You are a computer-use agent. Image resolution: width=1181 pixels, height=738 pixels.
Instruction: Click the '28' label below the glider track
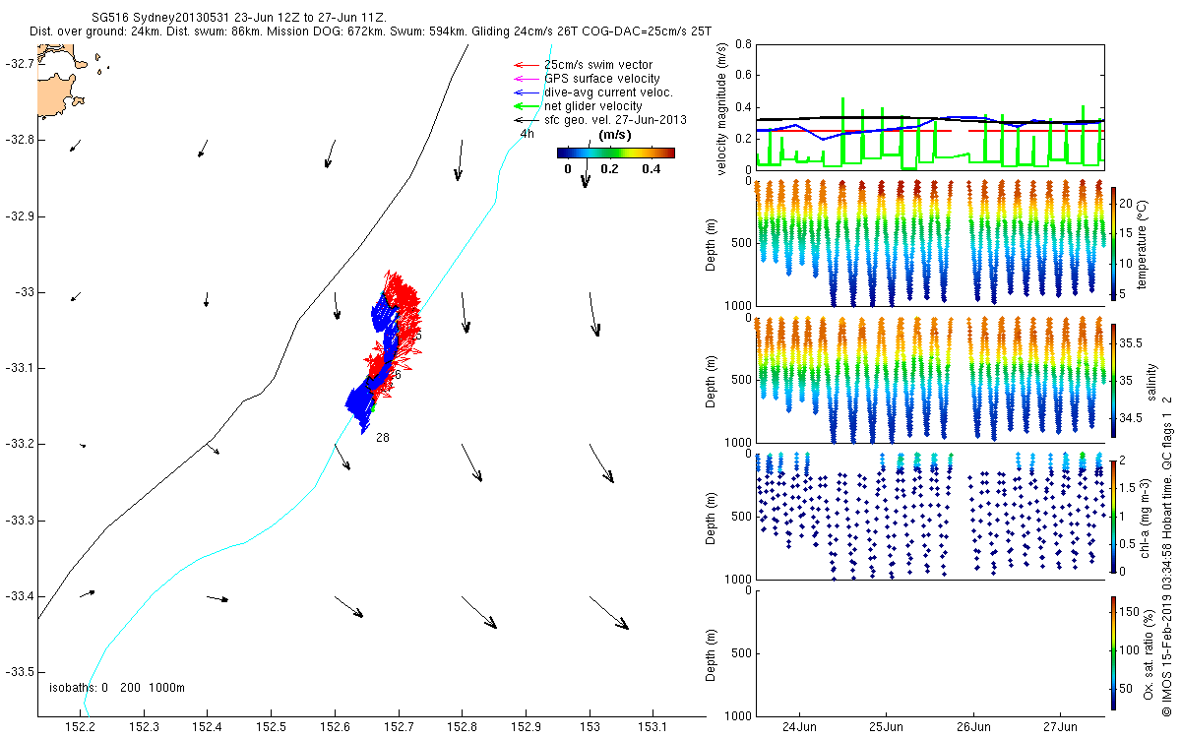(382, 438)
